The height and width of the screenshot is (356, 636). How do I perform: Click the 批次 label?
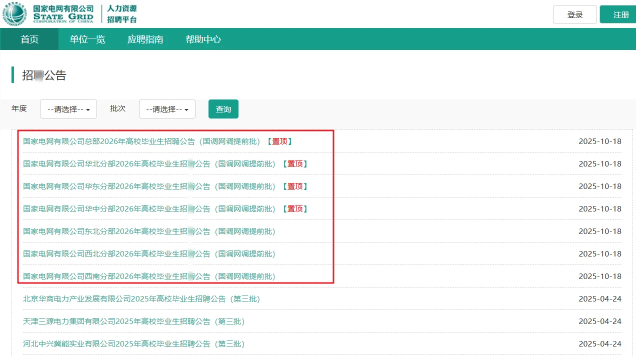118,108
